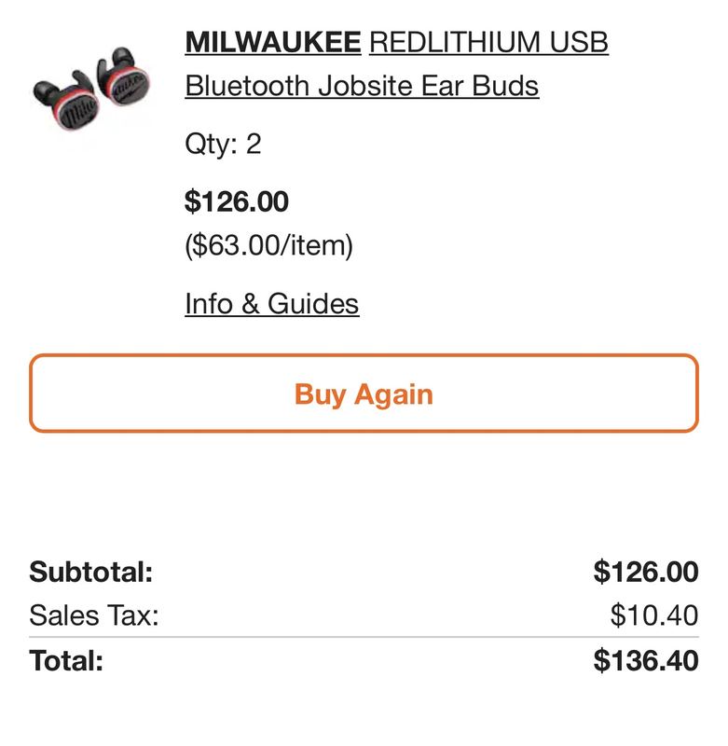Select the Subtotal: label
Viewport: 728px width, 746px height.
pos(90,572)
